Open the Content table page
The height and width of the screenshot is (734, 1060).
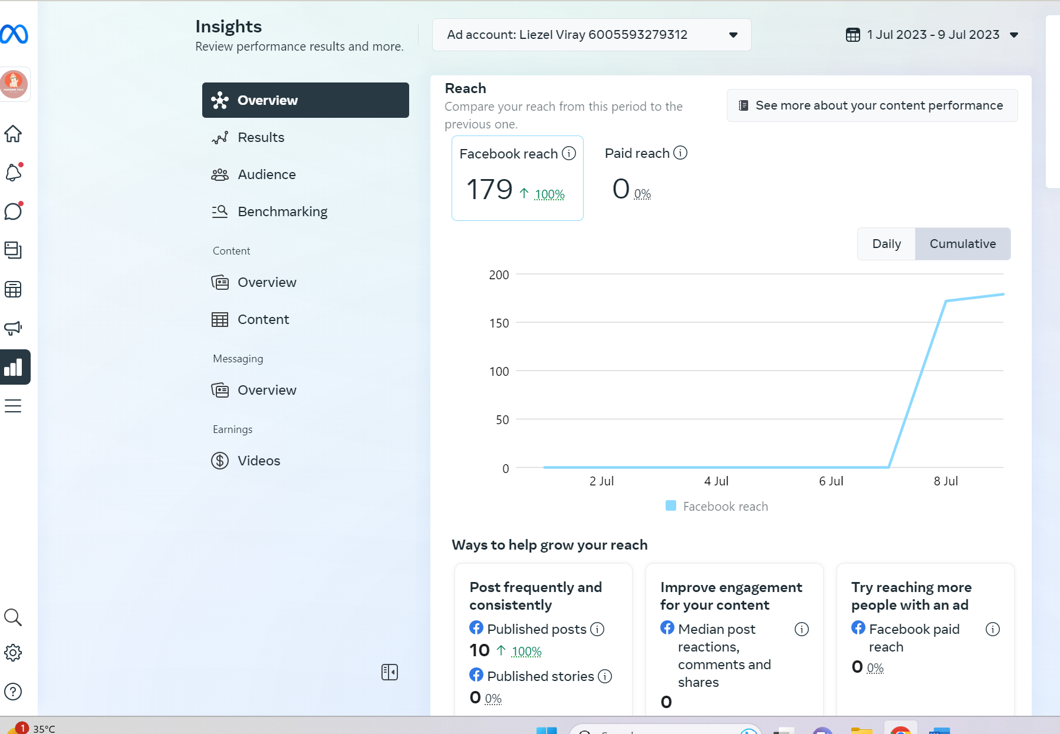pyautogui.click(x=305, y=319)
